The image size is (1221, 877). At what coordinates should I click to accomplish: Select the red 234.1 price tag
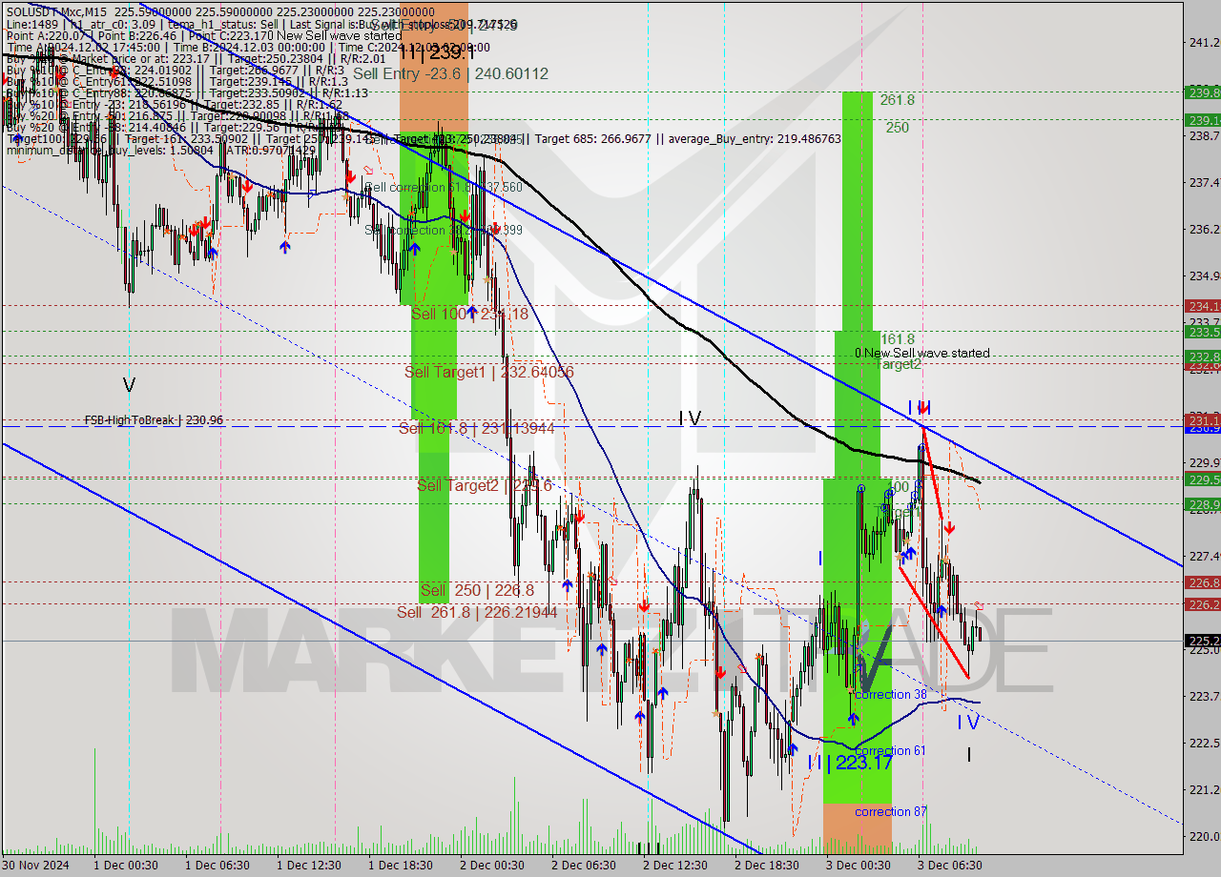coord(1202,306)
